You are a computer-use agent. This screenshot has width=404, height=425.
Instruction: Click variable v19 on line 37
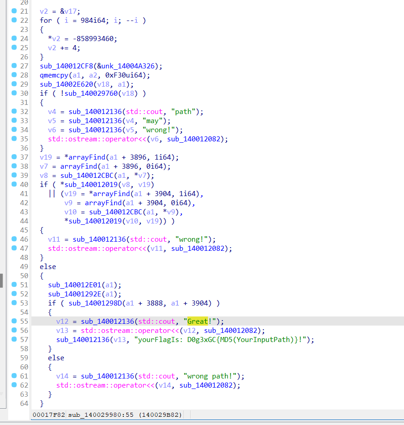46,157
